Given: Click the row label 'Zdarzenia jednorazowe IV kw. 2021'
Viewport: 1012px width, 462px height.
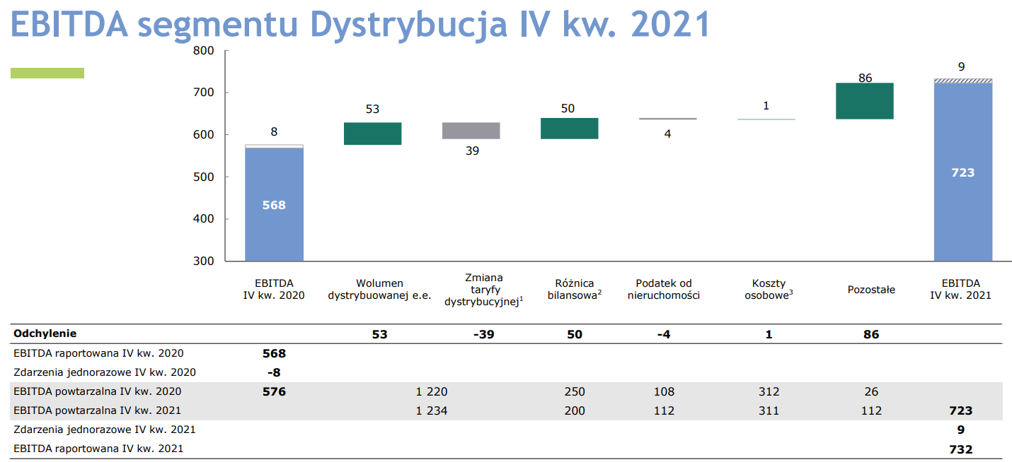Looking at the screenshot, I should coord(105,430).
